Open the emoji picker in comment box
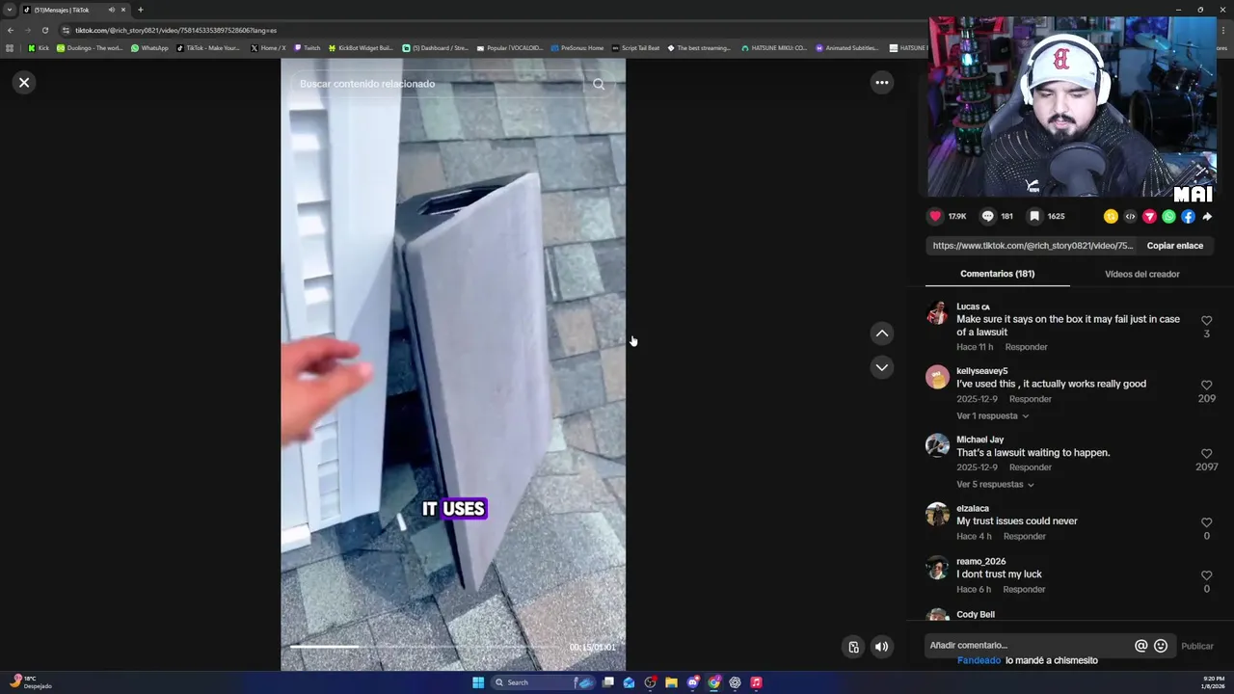The width and height of the screenshot is (1234, 694). pyautogui.click(x=1161, y=646)
